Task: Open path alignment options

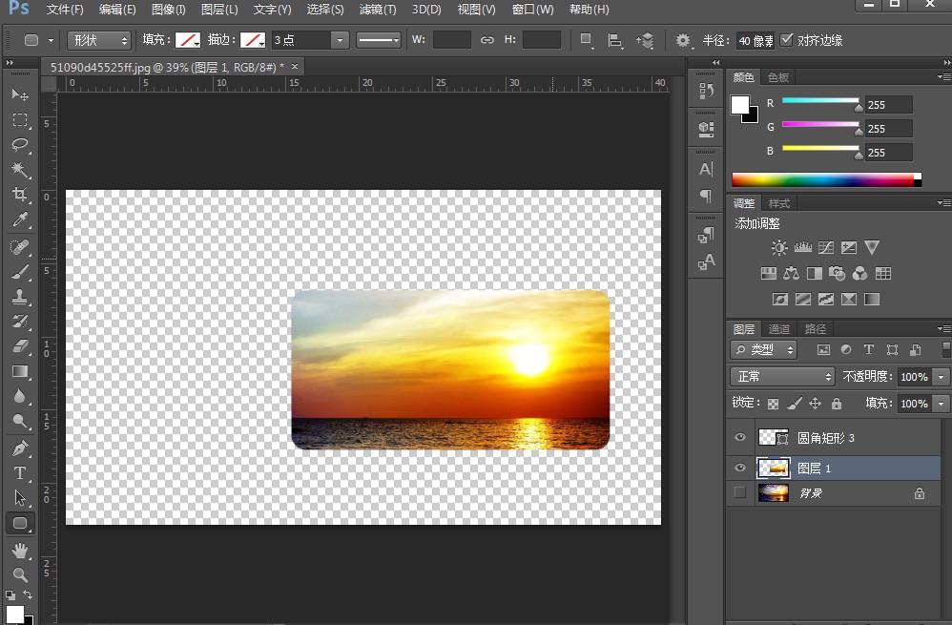Action: point(615,40)
